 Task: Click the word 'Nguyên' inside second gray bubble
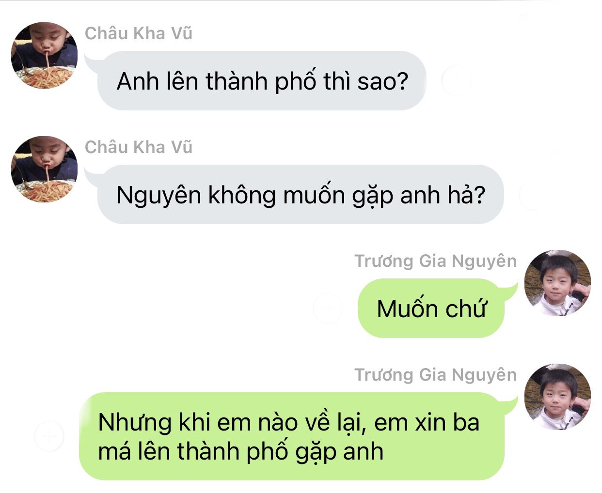coord(159,196)
